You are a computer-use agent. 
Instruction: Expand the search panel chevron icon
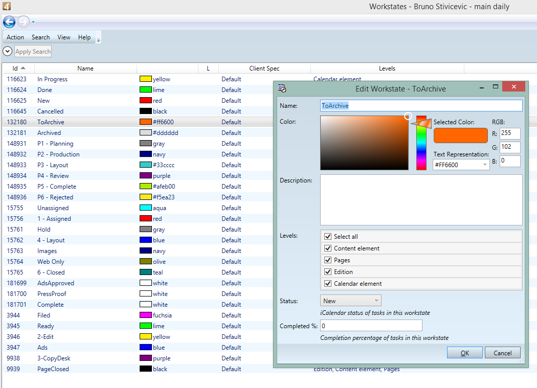coord(7,51)
